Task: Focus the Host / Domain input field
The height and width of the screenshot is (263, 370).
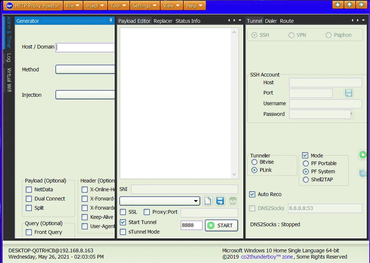Action: point(85,47)
